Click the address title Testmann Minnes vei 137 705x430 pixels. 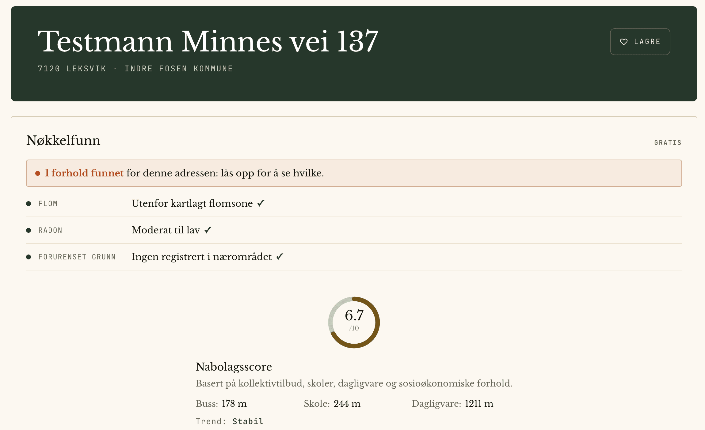pyautogui.click(x=208, y=41)
